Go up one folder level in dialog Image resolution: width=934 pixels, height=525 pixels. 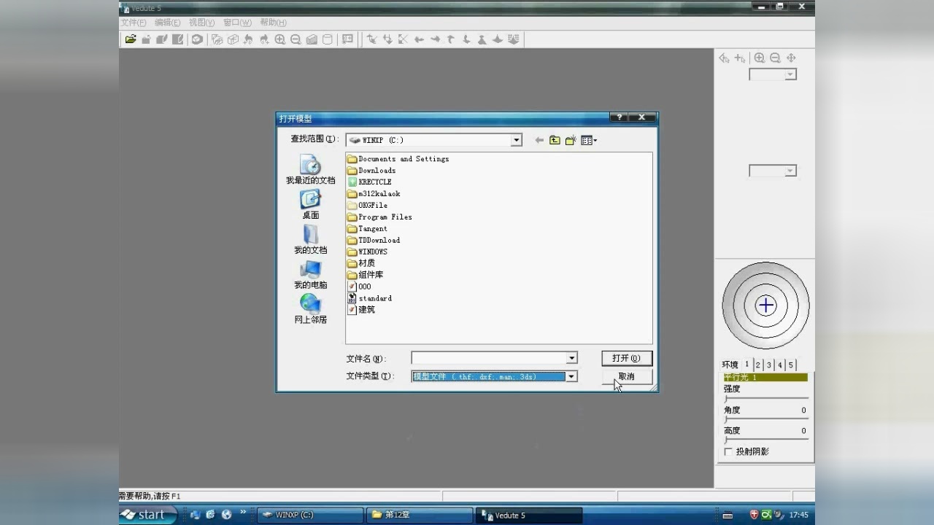pyautogui.click(x=555, y=140)
